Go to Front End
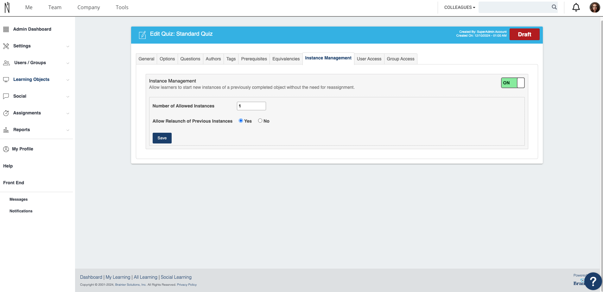Viewport: 603px width, 292px height. [14, 183]
